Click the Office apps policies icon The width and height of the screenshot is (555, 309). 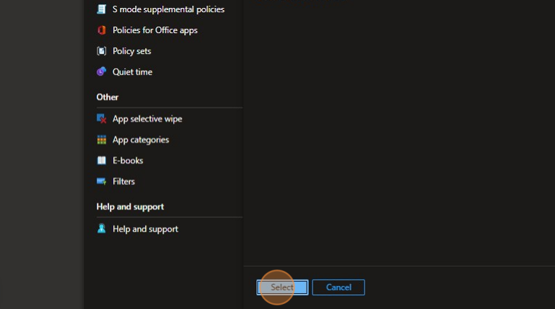(x=101, y=30)
